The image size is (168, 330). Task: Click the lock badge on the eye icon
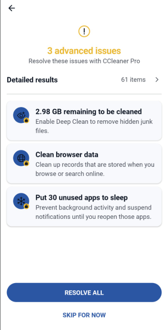pos(26,120)
